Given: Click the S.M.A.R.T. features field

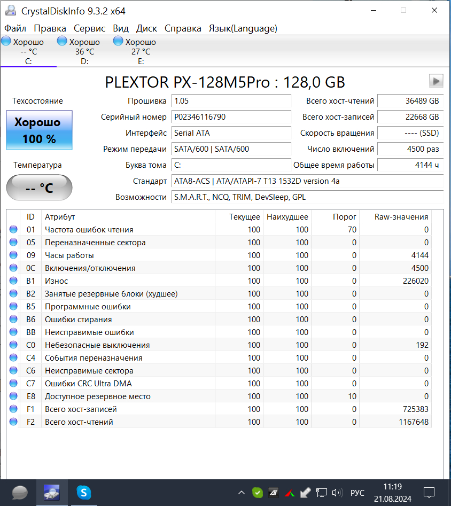Looking at the screenshot, I should coord(307,197).
